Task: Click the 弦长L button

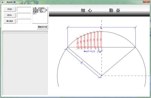Action: click(10, 15)
